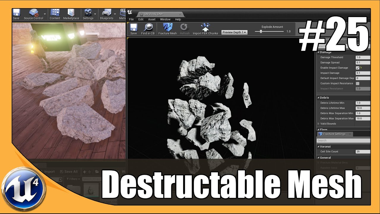
Task: Collapse the Voronoi section
Action: pyautogui.click(x=318, y=147)
